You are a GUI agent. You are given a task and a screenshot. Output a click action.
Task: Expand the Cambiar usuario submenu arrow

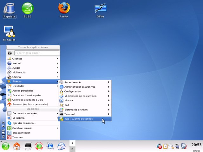(x=57, y=128)
